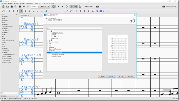The image size is (179, 101).
Task: Click the camera image capture icon
Action: 97,7
